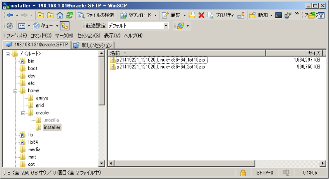This screenshot has width=329, height=179.
Task: Collapse the root tree node
Action: [x=7, y=54]
